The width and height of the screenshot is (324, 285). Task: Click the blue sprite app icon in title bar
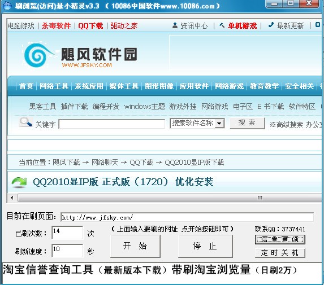(7, 6)
